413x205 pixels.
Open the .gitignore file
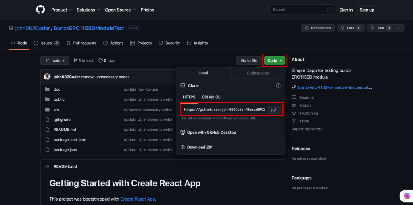[x=62, y=120]
